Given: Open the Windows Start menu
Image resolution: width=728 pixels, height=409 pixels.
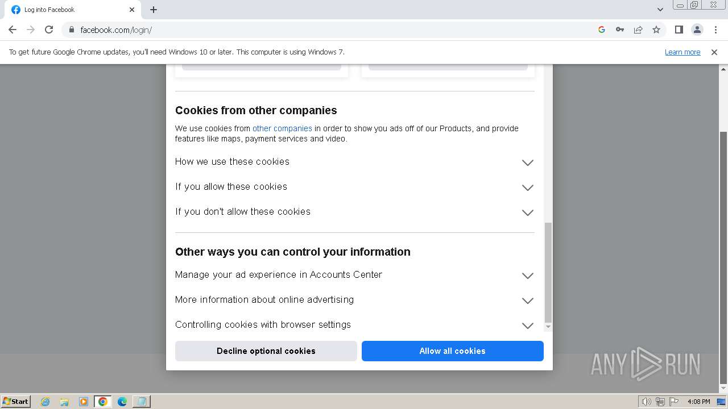Looking at the screenshot, I should (x=16, y=402).
